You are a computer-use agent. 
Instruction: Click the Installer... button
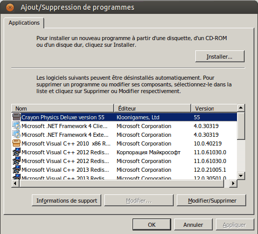click(x=219, y=57)
